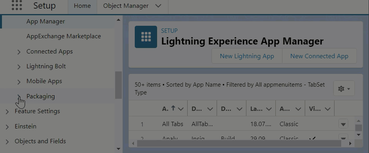Expand the Connected Apps section
The height and width of the screenshot is (153, 369).
point(19,52)
